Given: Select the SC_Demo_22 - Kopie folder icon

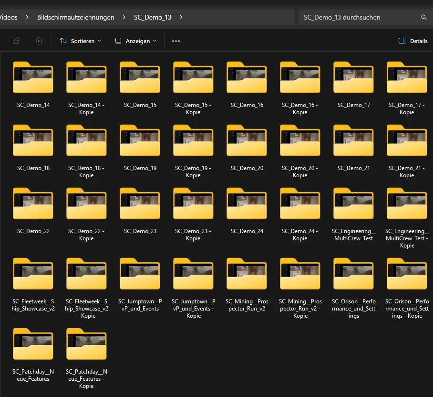Looking at the screenshot, I should (x=86, y=204).
